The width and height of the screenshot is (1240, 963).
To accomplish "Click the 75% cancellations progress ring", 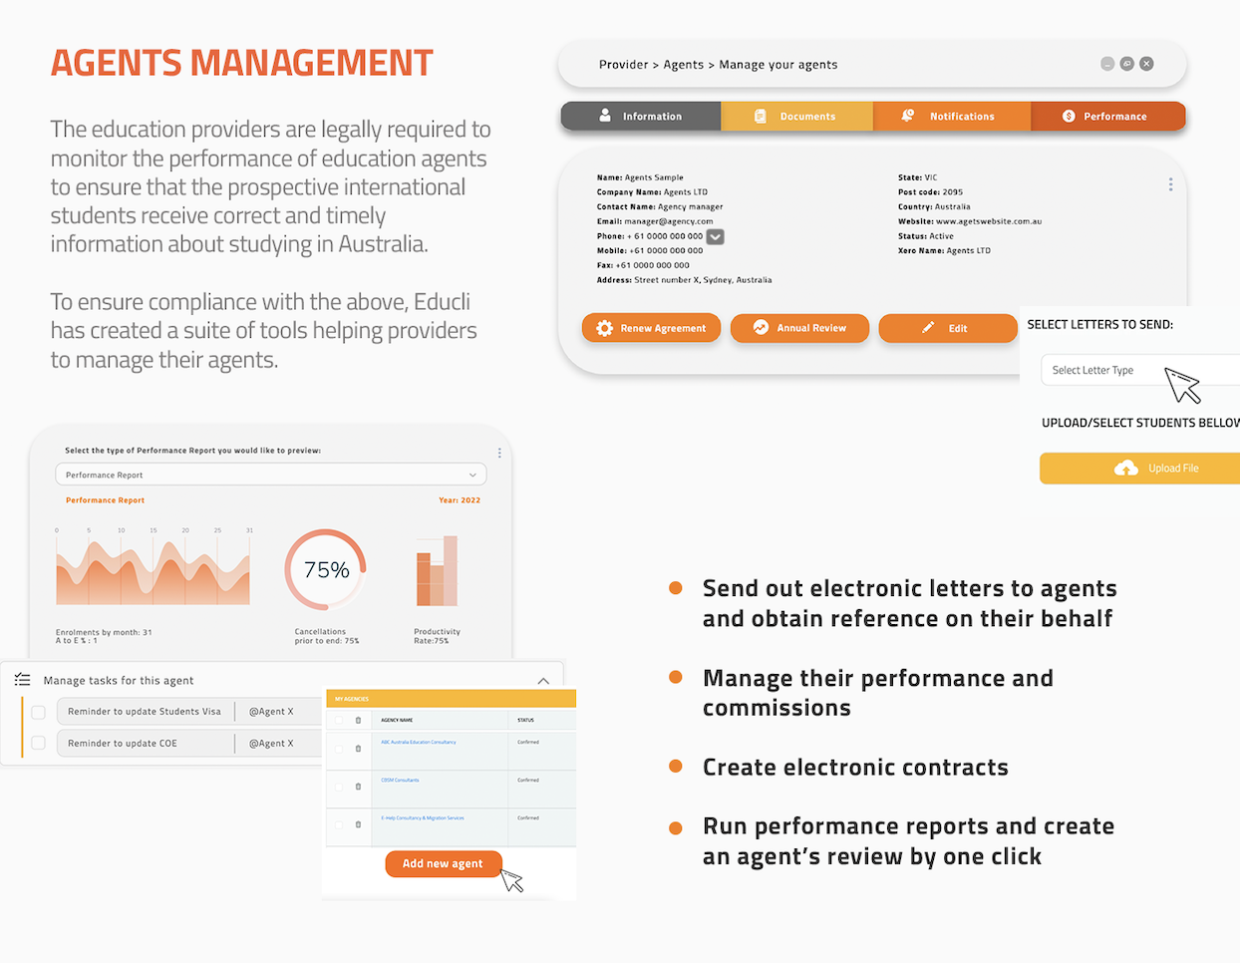I will pyautogui.click(x=326, y=570).
